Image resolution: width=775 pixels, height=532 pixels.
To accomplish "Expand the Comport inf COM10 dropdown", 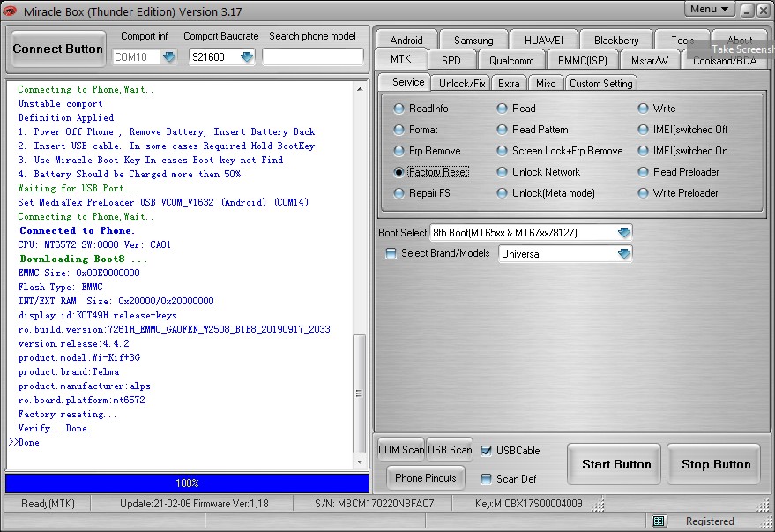I will (169, 56).
